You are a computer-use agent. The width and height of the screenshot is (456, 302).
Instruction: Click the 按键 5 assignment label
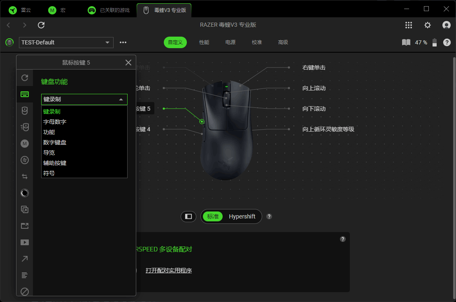[x=143, y=109]
